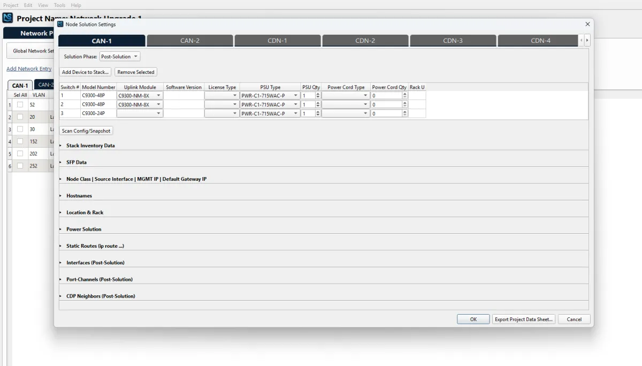Click Software Version field for switch 2
This screenshot has height=366, width=642.
(x=184, y=104)
